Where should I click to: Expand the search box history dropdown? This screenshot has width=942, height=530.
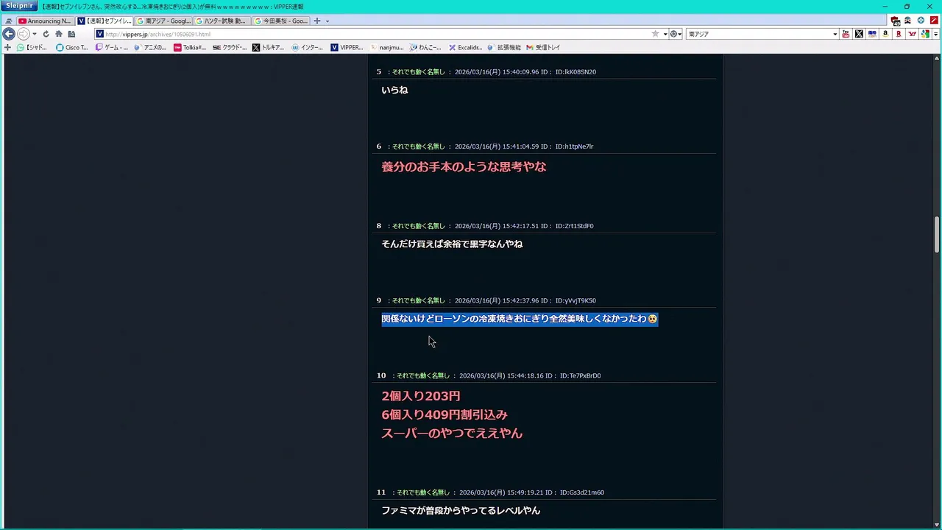coord(835,34)
